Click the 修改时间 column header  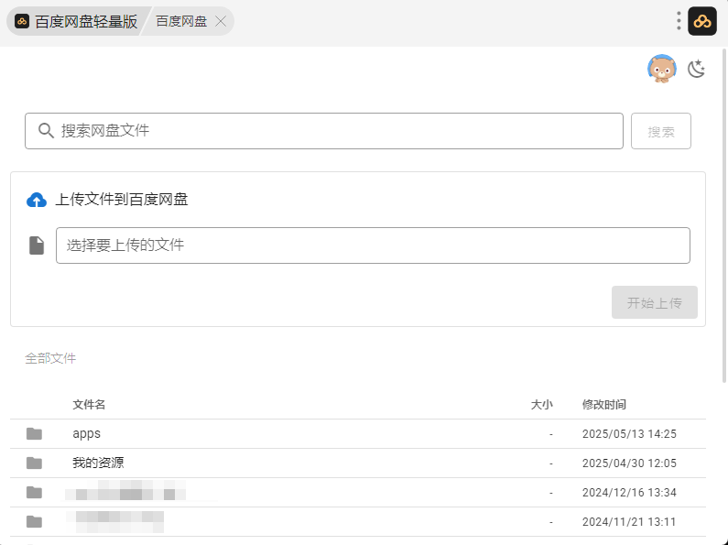pyautogui.click(x=604, y=404)
